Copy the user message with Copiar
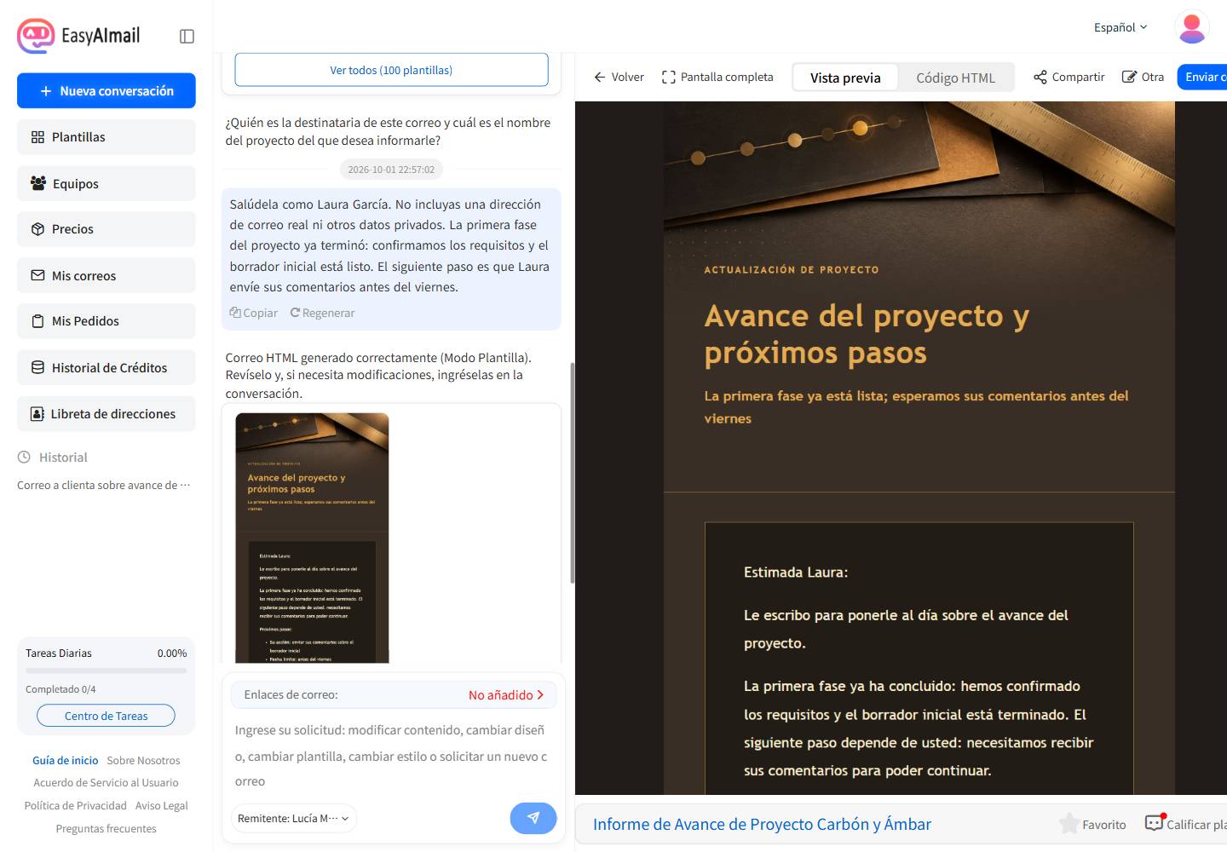Screen dimensions: 1227x852 tap(254, 313)
